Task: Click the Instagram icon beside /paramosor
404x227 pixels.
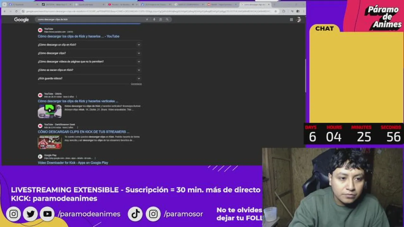Action: click(x=153, y=214)
